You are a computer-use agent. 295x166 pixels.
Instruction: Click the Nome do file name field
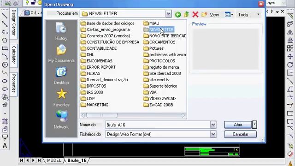coord(158,125)
